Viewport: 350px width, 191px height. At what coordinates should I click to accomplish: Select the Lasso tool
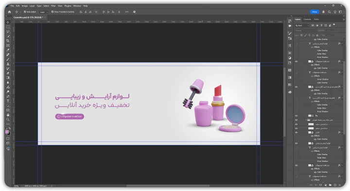[8, 32]
